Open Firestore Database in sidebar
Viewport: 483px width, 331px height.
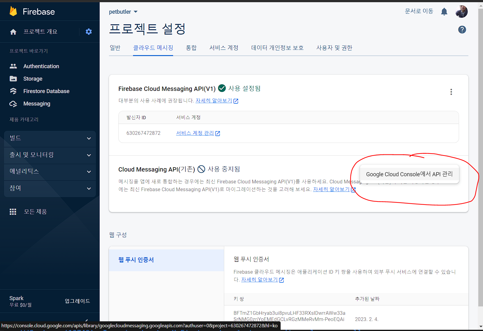tap(46, 91)
